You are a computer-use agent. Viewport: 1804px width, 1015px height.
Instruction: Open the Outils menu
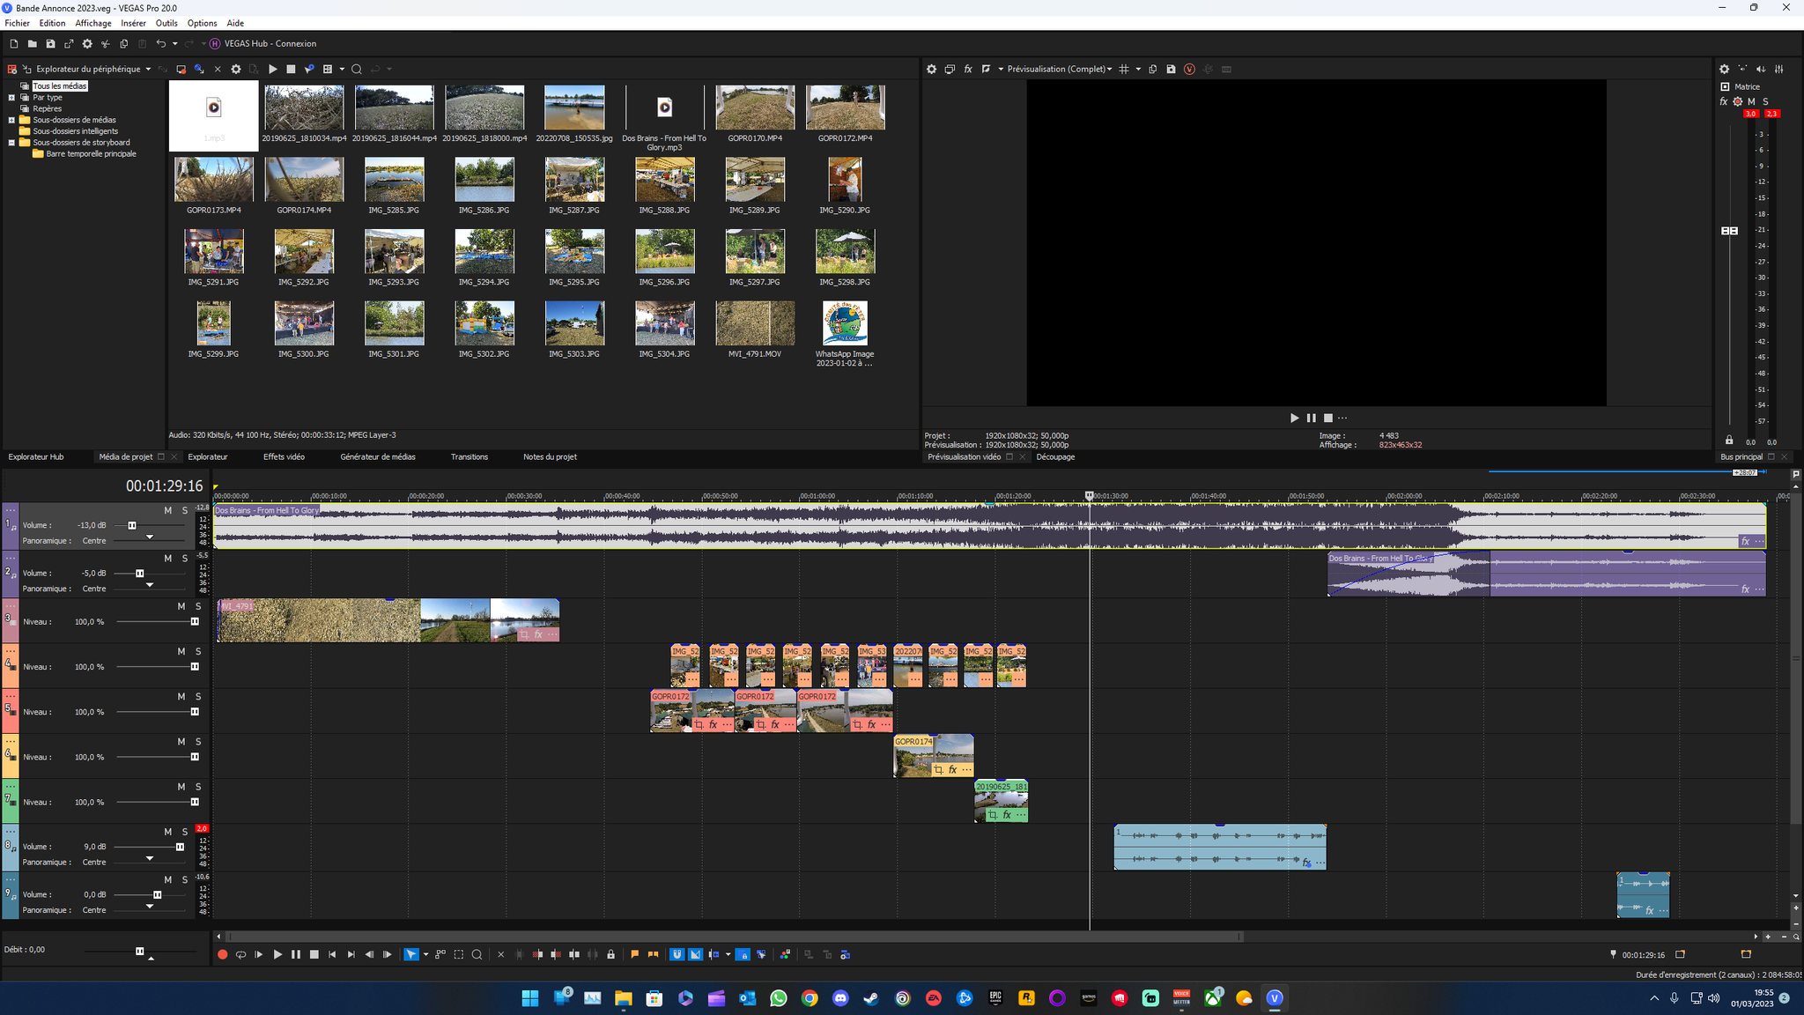(x=166, y=23)
